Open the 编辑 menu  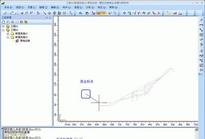pyautogui.click(x=55, y=7)
